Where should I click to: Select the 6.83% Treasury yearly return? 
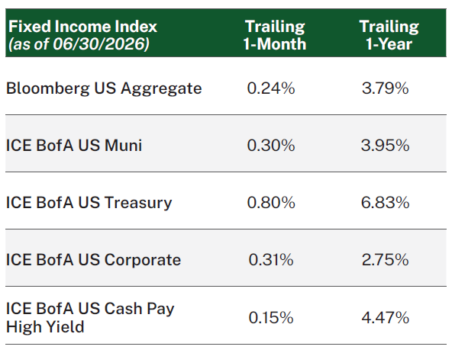pyautogui.click(x=385, y=202)
